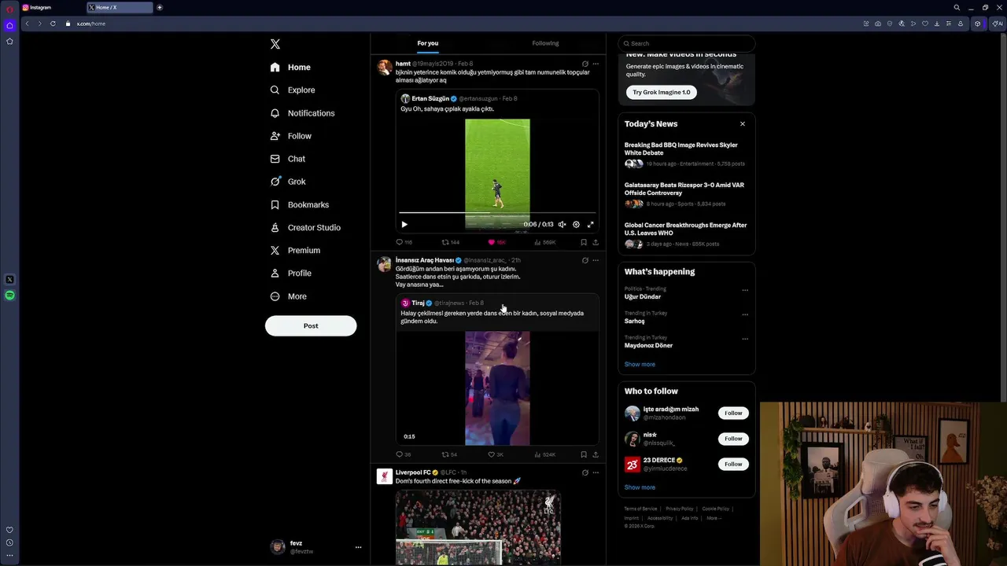Select the For you tab
The width and height of the screenshot is (1007, 566).
(428, 43)
